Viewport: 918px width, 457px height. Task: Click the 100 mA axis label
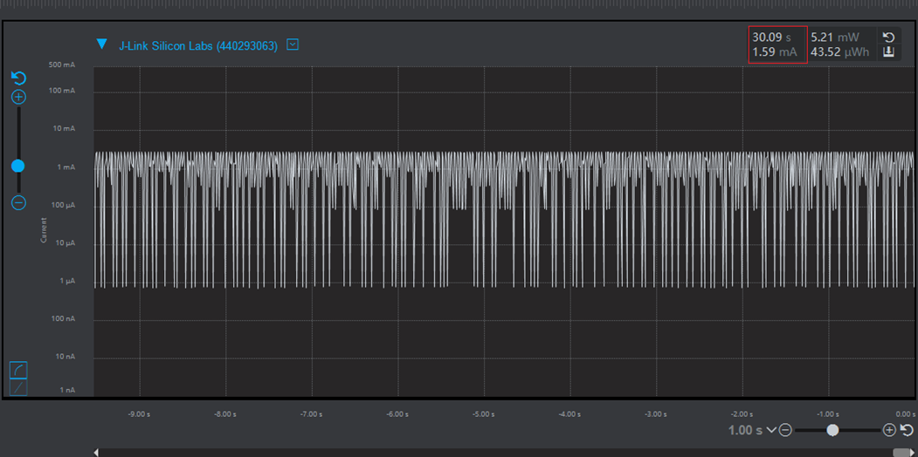point(62,92)
